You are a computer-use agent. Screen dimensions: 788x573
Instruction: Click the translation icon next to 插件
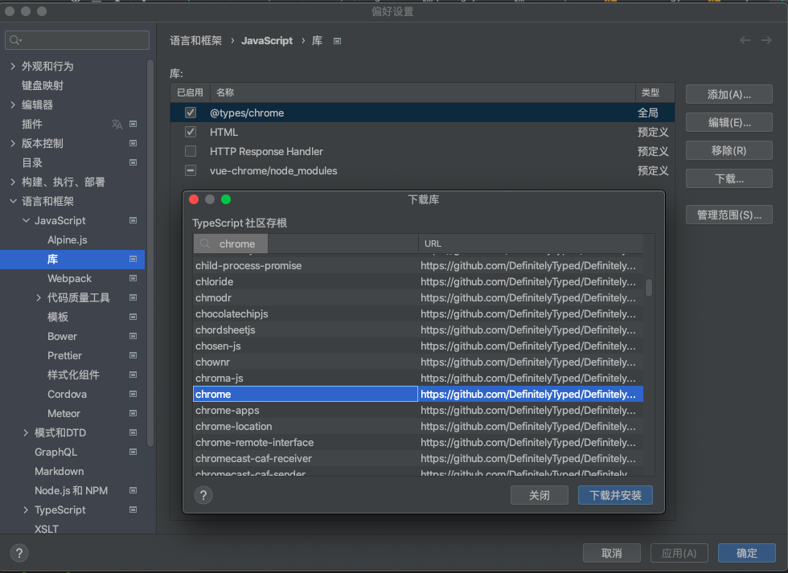click(117, 125)
